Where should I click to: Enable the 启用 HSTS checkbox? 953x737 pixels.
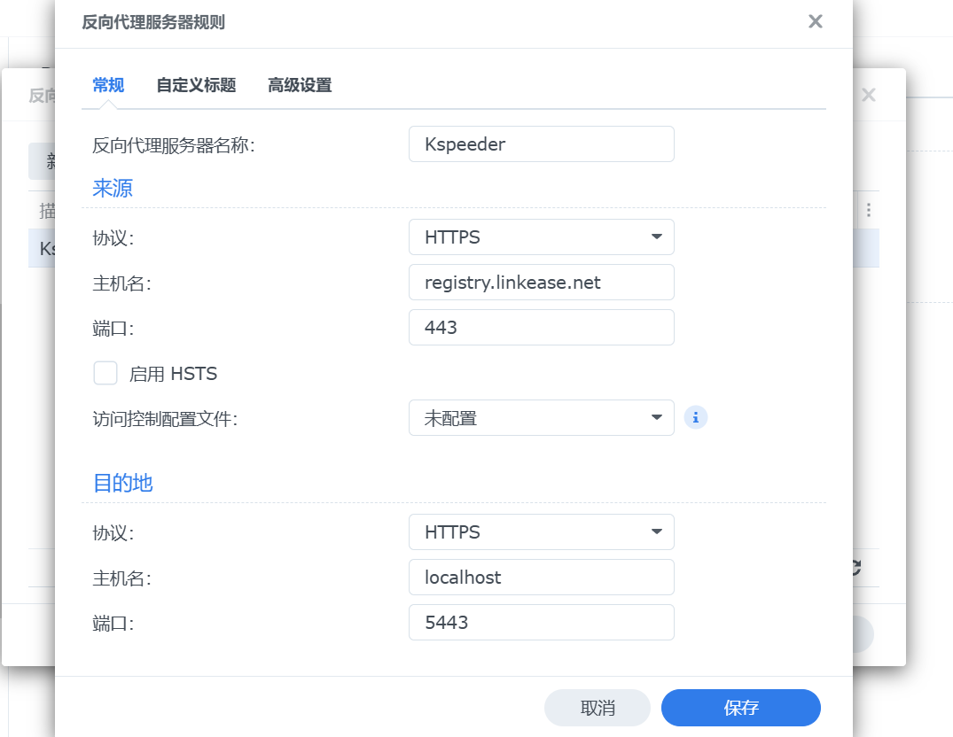(x=105, y=373)
